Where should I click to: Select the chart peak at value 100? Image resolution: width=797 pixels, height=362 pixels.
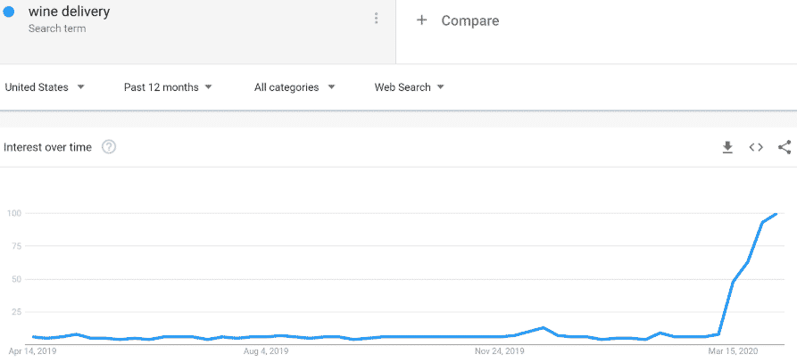(776, 214)
